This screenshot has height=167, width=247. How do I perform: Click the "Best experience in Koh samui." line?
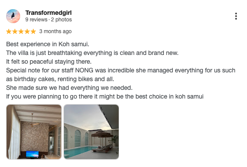(x=48, y=44)
